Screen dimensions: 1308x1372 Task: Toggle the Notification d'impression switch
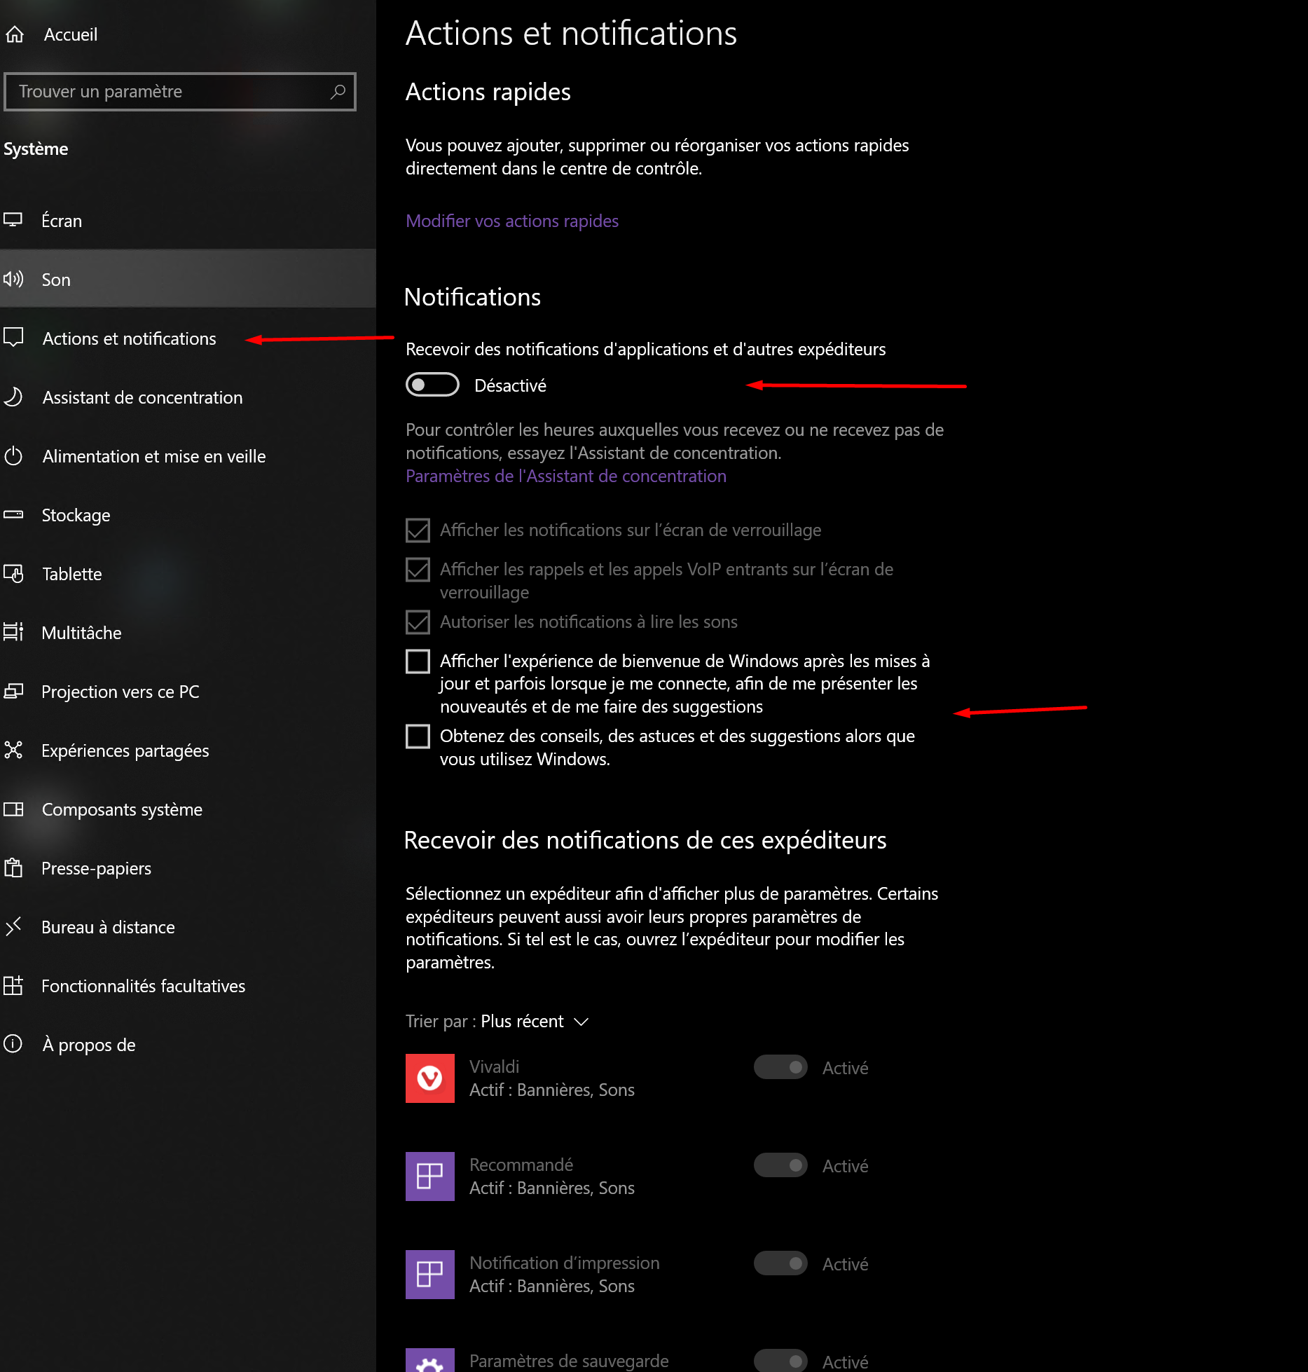coord(780,1263)
